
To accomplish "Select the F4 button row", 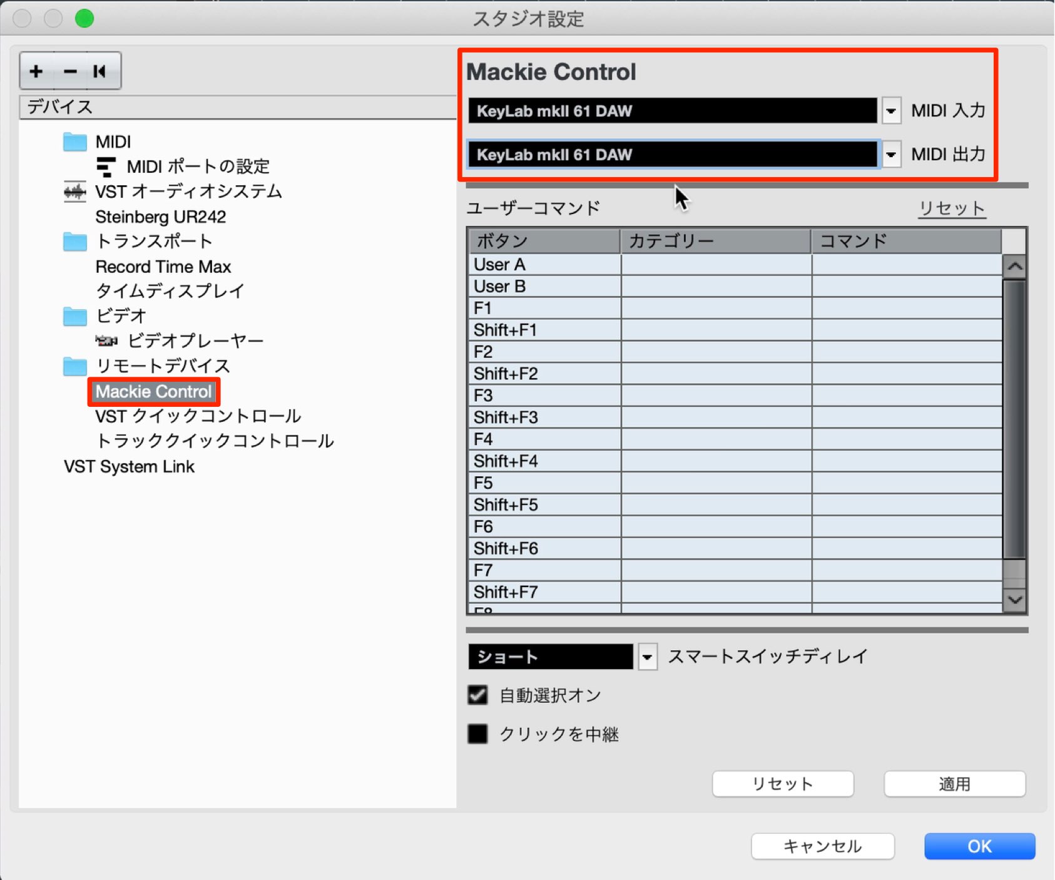I will tap(735, 439).
